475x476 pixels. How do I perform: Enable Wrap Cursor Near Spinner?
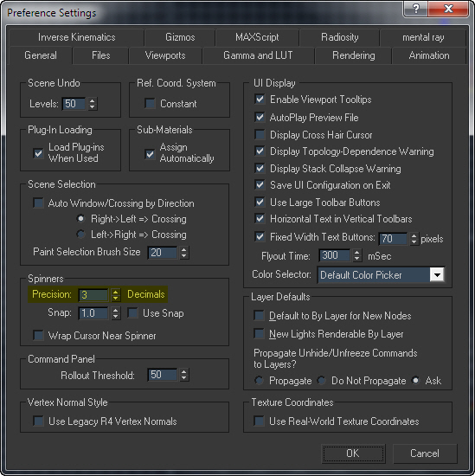point(38,336)
